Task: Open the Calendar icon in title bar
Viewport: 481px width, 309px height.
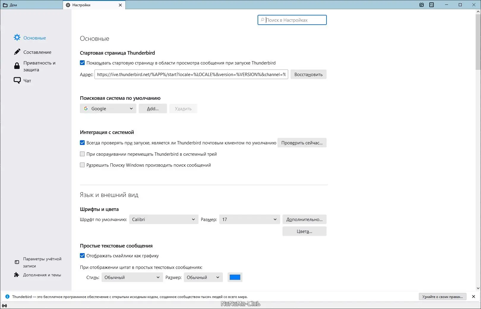Action: pyautogui.click(x=422, y=5)
